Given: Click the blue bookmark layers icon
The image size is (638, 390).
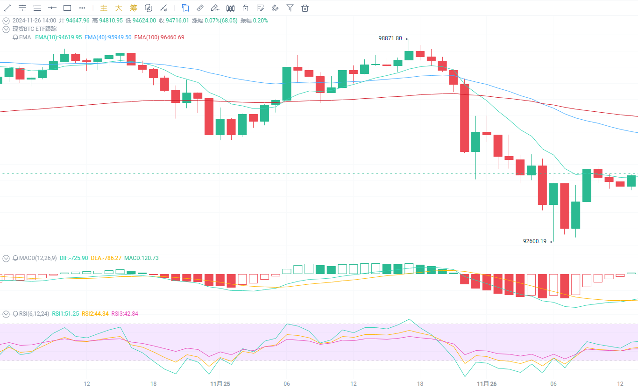Looking at the screenshot, I should click(x=185, y=8).
